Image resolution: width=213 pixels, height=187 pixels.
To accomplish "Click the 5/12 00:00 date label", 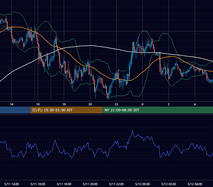I will coord(143,184).
